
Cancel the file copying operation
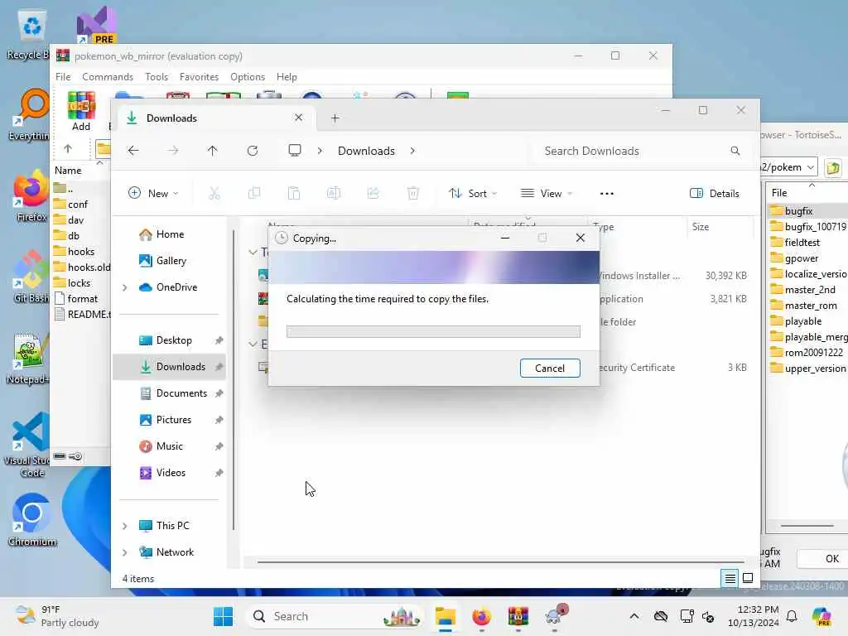pos(550,369)
